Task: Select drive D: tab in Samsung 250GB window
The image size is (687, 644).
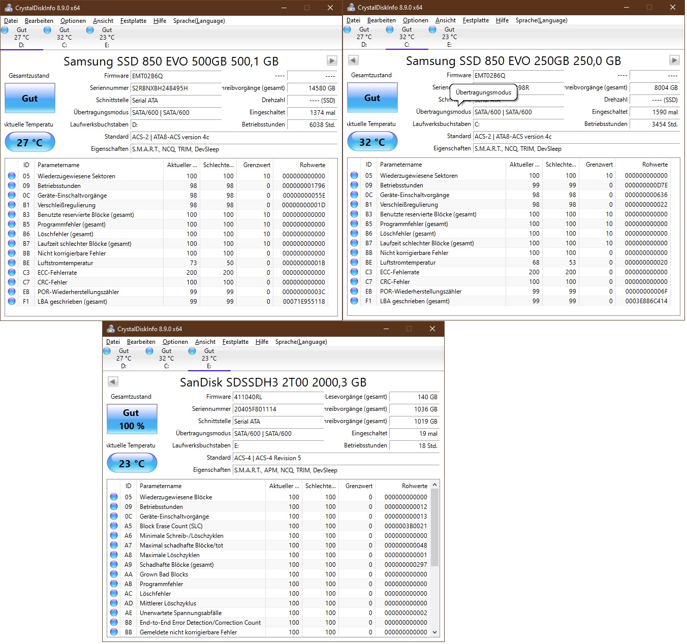Action: [x=364, y=37]
